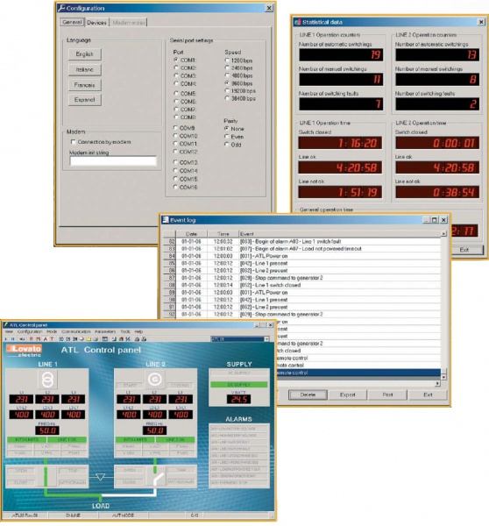Image resolution: width=489 pixels, height=526 pixels.
Task: Select the red M manual mode icon
Action: (39, 338)
